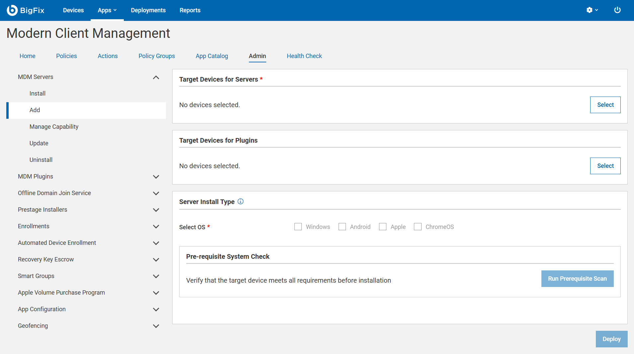Expand the Geofencing section
This screenshot has width=634, height=354.
(x=156, y=326)
